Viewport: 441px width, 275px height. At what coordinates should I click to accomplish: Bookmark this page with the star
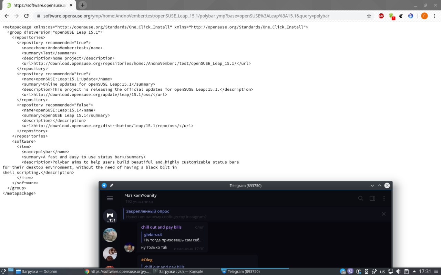coord(369,16)
